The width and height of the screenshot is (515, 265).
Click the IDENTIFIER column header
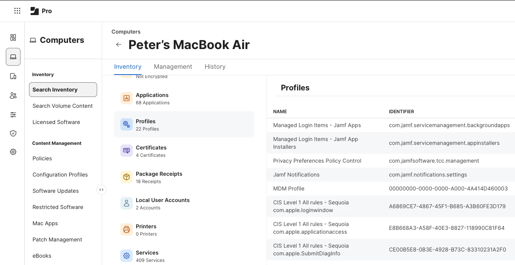401,112
